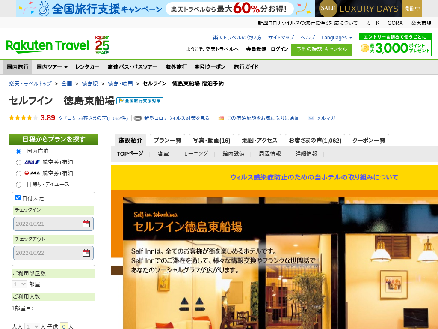
Task: Select the JAL 航空券+宿泊 radio button
Action: (18, 174)
